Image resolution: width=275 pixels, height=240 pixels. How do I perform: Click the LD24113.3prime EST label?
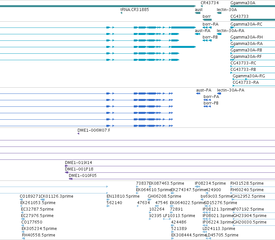[219, 229]
